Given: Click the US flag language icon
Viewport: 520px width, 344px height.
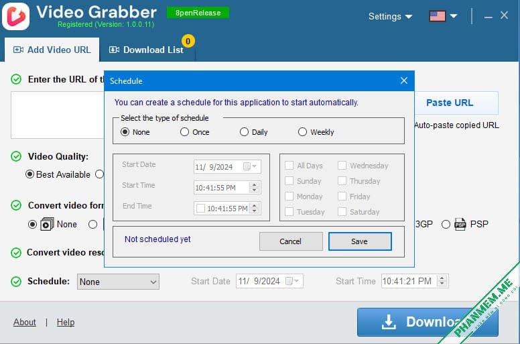Looking at the screenshot, I should (437, 16).
